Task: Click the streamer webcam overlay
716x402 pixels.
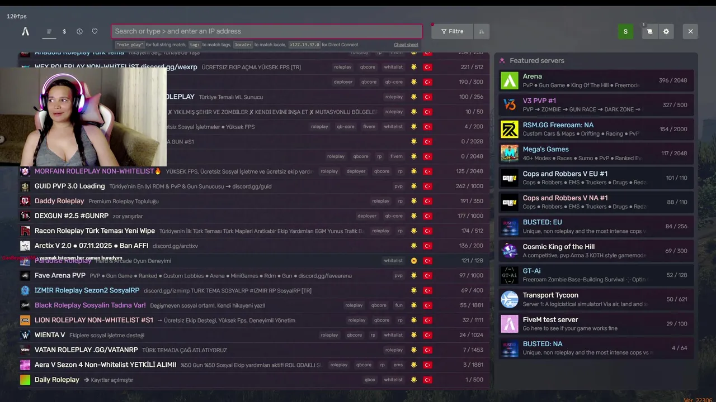Action: 83,117
